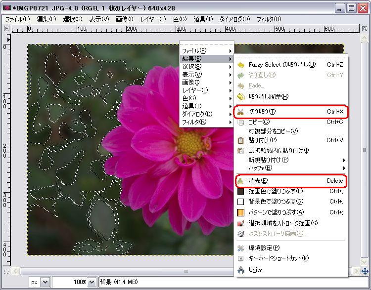Expand レイヤー(L) submenu in the context menu
This screenshot has width=371, height=290.
click(x=207, y=90)
